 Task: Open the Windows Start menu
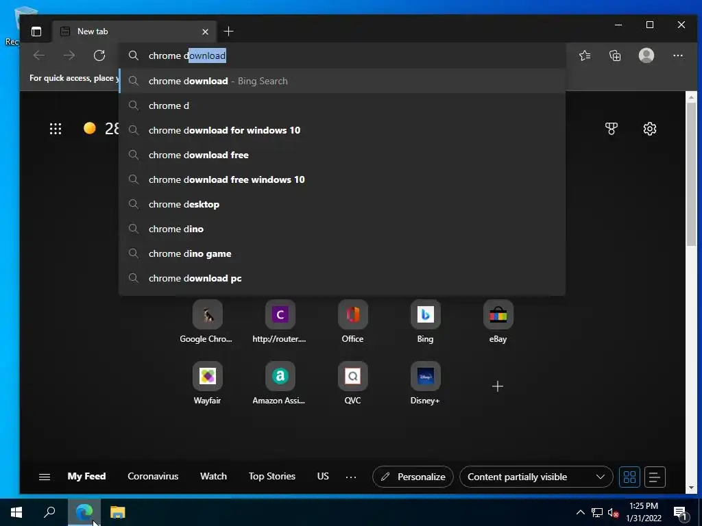click(16, 512)
